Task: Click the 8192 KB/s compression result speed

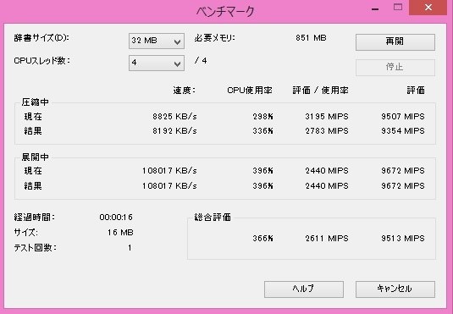Action: pos(174,131)
